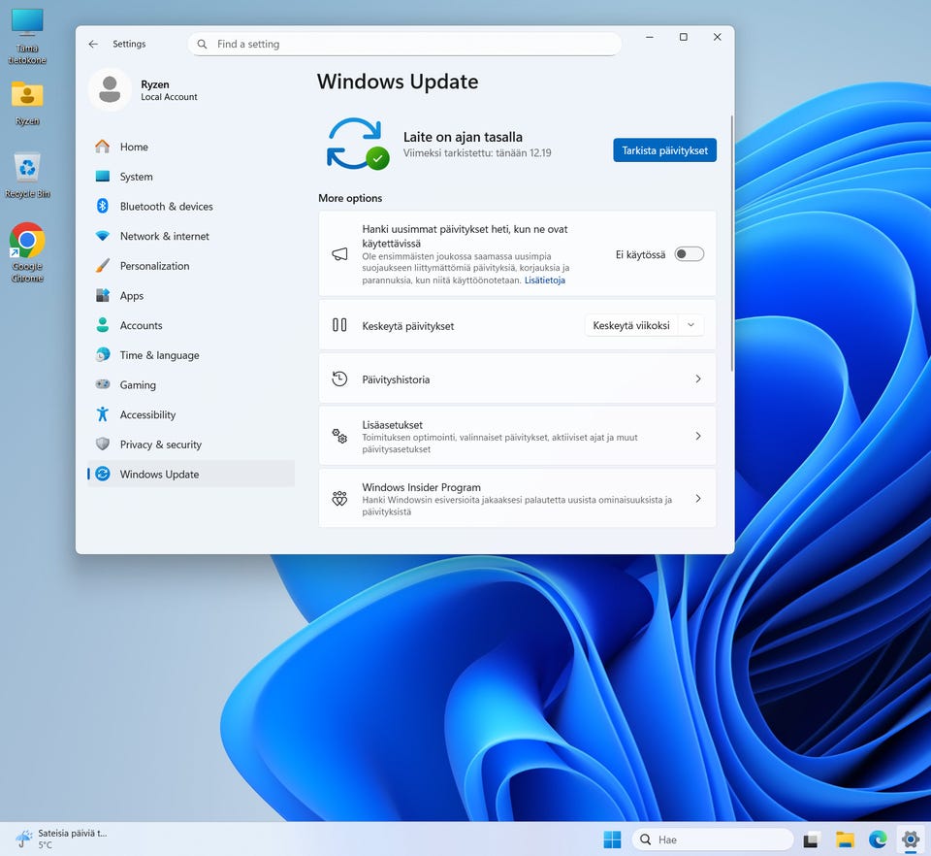Open File Explorer from the taskbar

click(845, 840)
